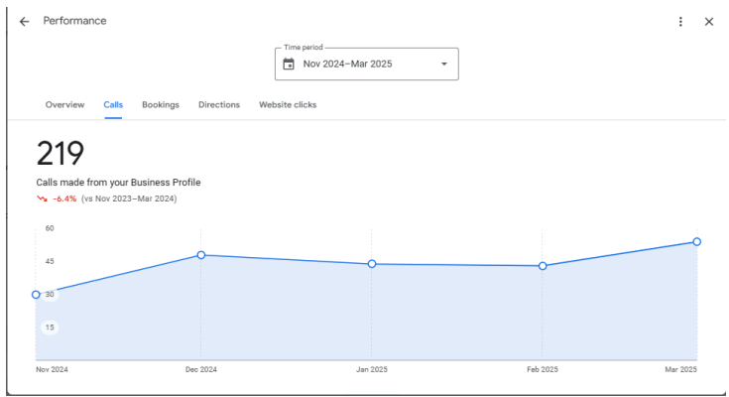Viewport: 729px width, 397px height.
Task: Select the Calls tab
Action: tap(113, 104)
